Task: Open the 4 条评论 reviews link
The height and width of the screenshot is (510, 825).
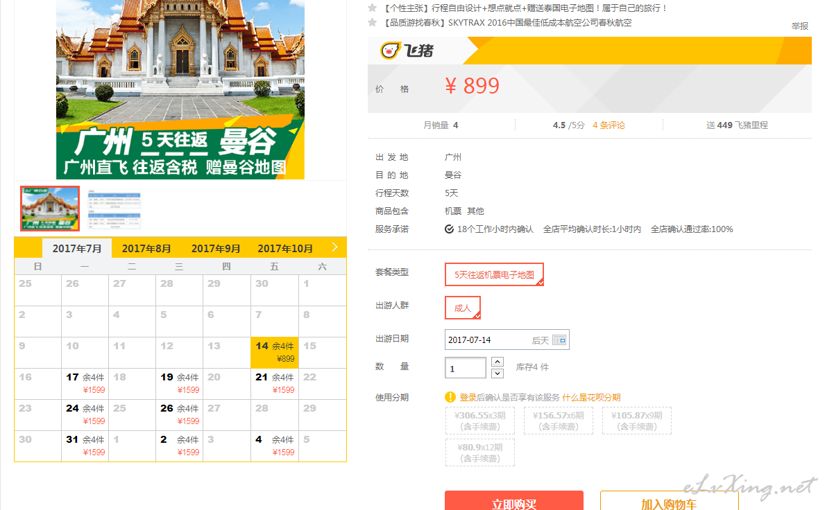Action: point(609,125)
